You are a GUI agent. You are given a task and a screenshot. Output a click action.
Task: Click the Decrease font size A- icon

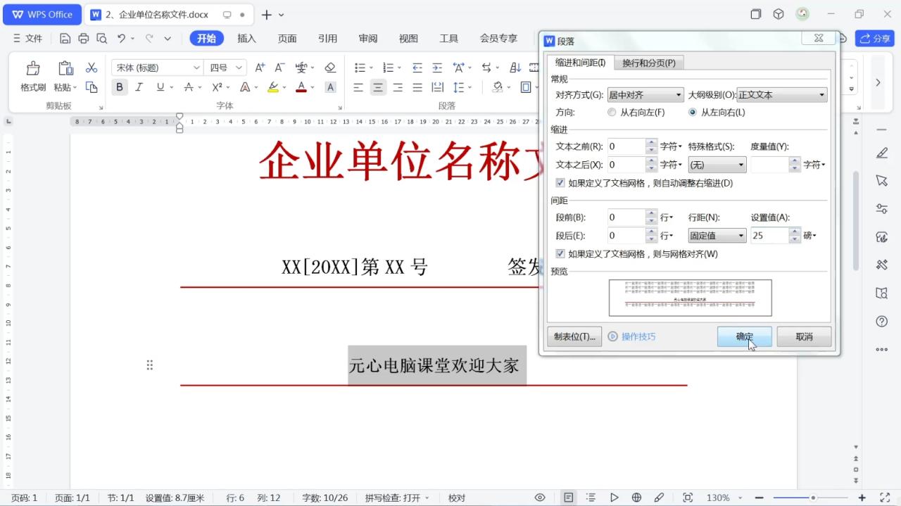click(x=279, y=68)
